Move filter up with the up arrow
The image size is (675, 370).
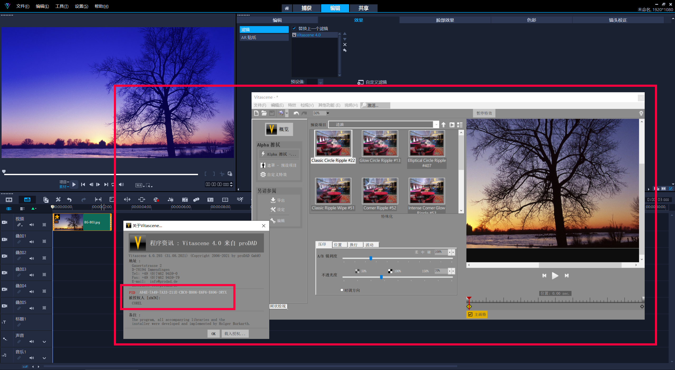(x=345, y=34)
